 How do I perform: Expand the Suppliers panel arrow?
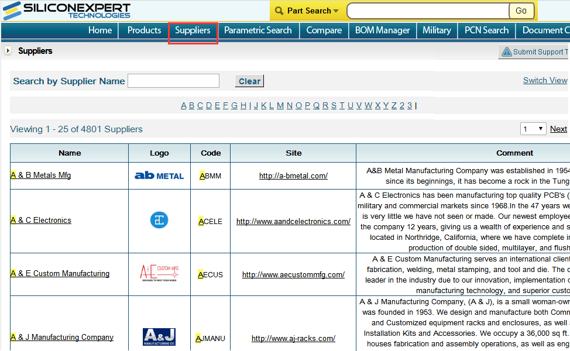click(8, 50)
